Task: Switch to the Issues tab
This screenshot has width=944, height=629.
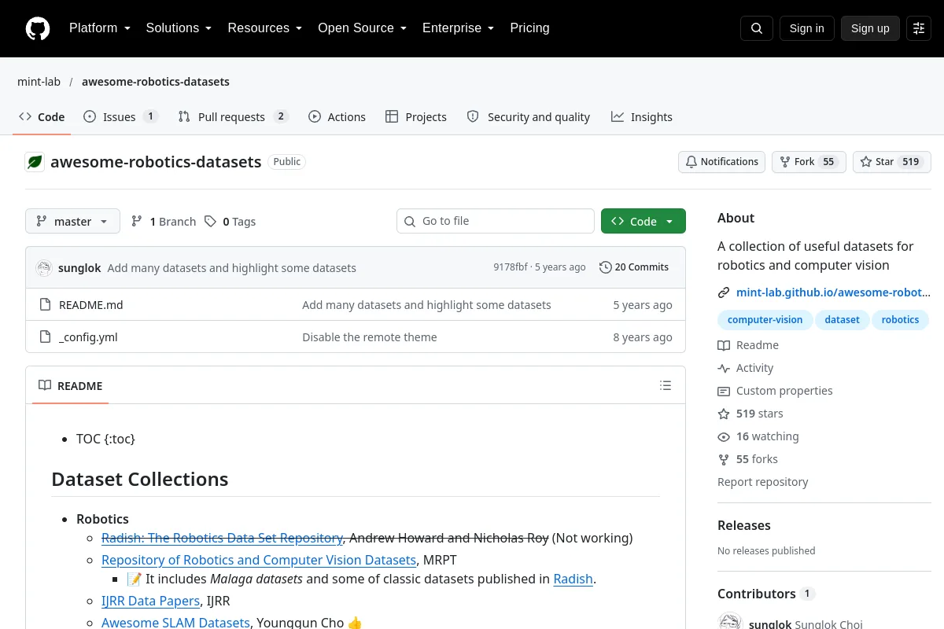Action: [x=121, y=117]
